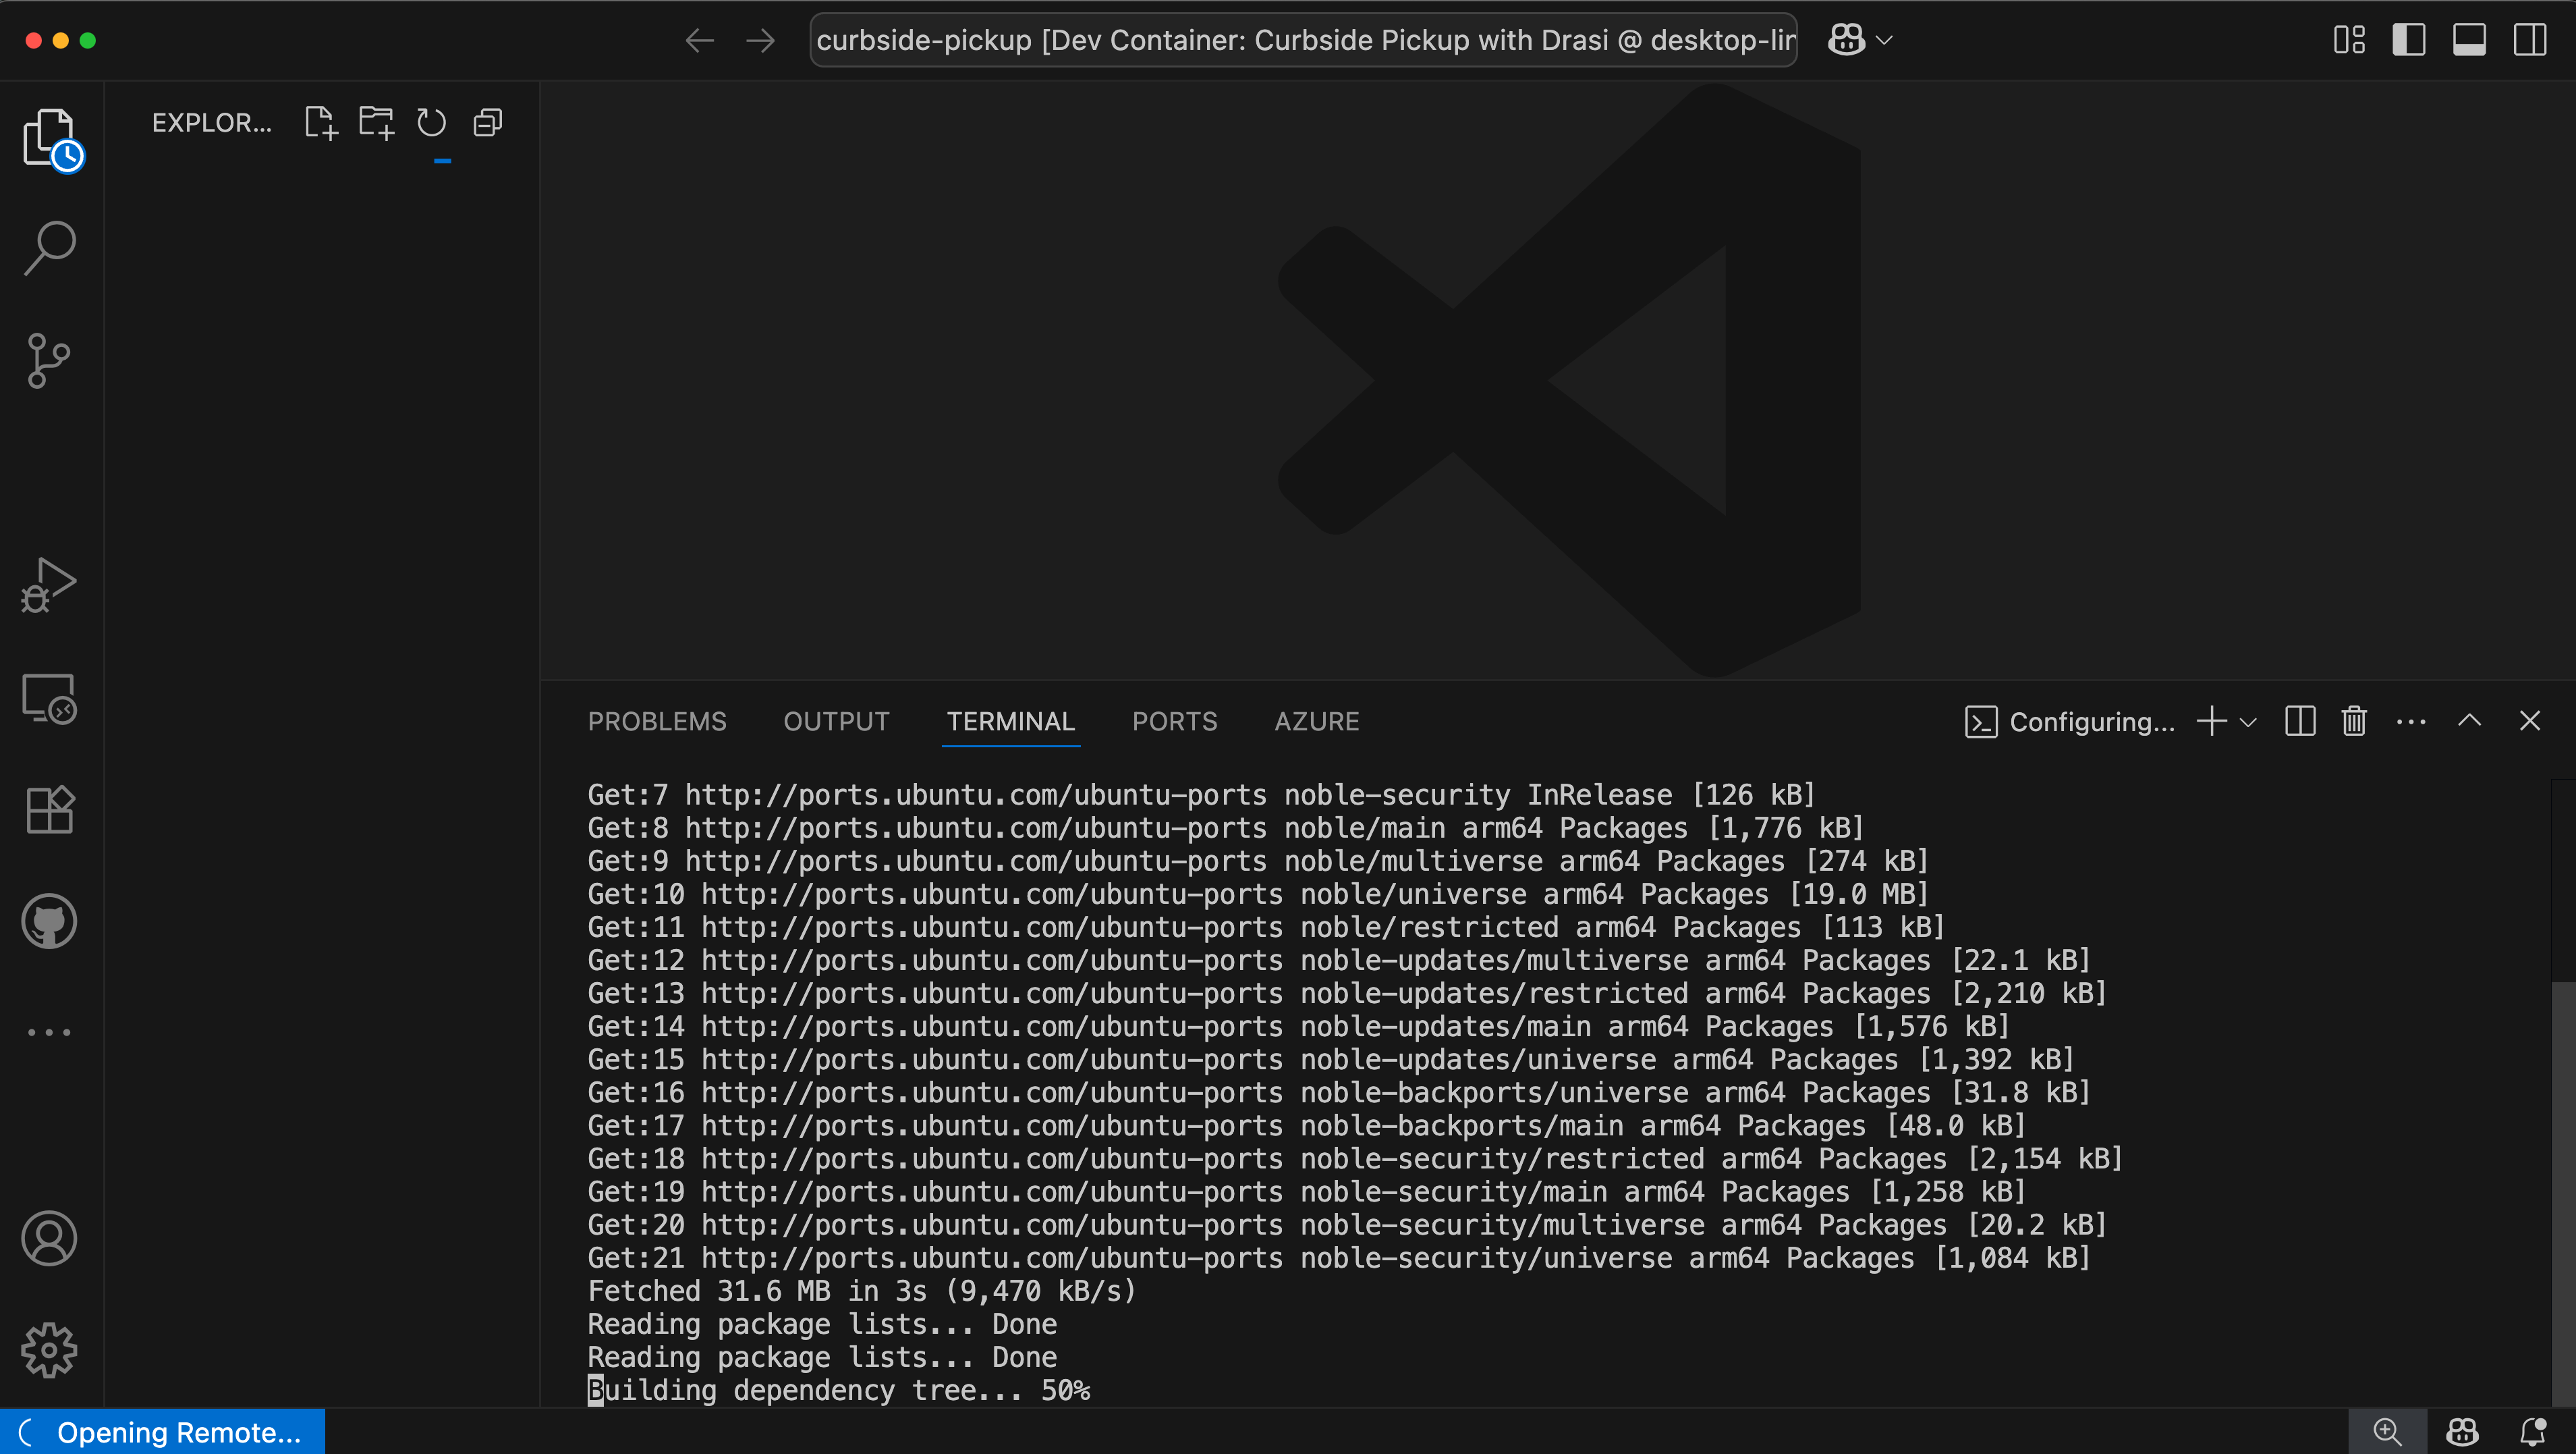Image resolution: width=2576 pixels, height=1454 pixels.
Task: Toggle the primary sidebar visibility
Action: (2409, 40)
